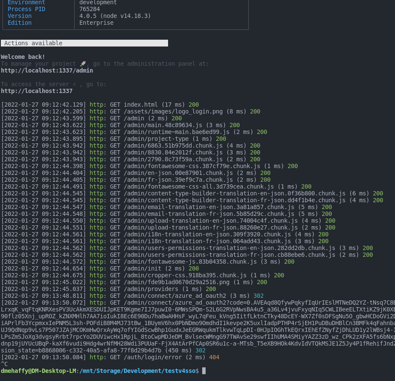Click the Edition label in the table
The image size is (395, 381).
point(20,23)
